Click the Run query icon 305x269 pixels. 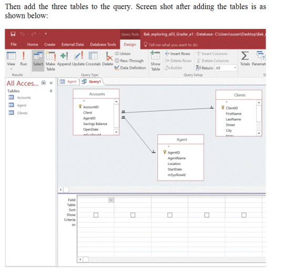coord(24,56)
